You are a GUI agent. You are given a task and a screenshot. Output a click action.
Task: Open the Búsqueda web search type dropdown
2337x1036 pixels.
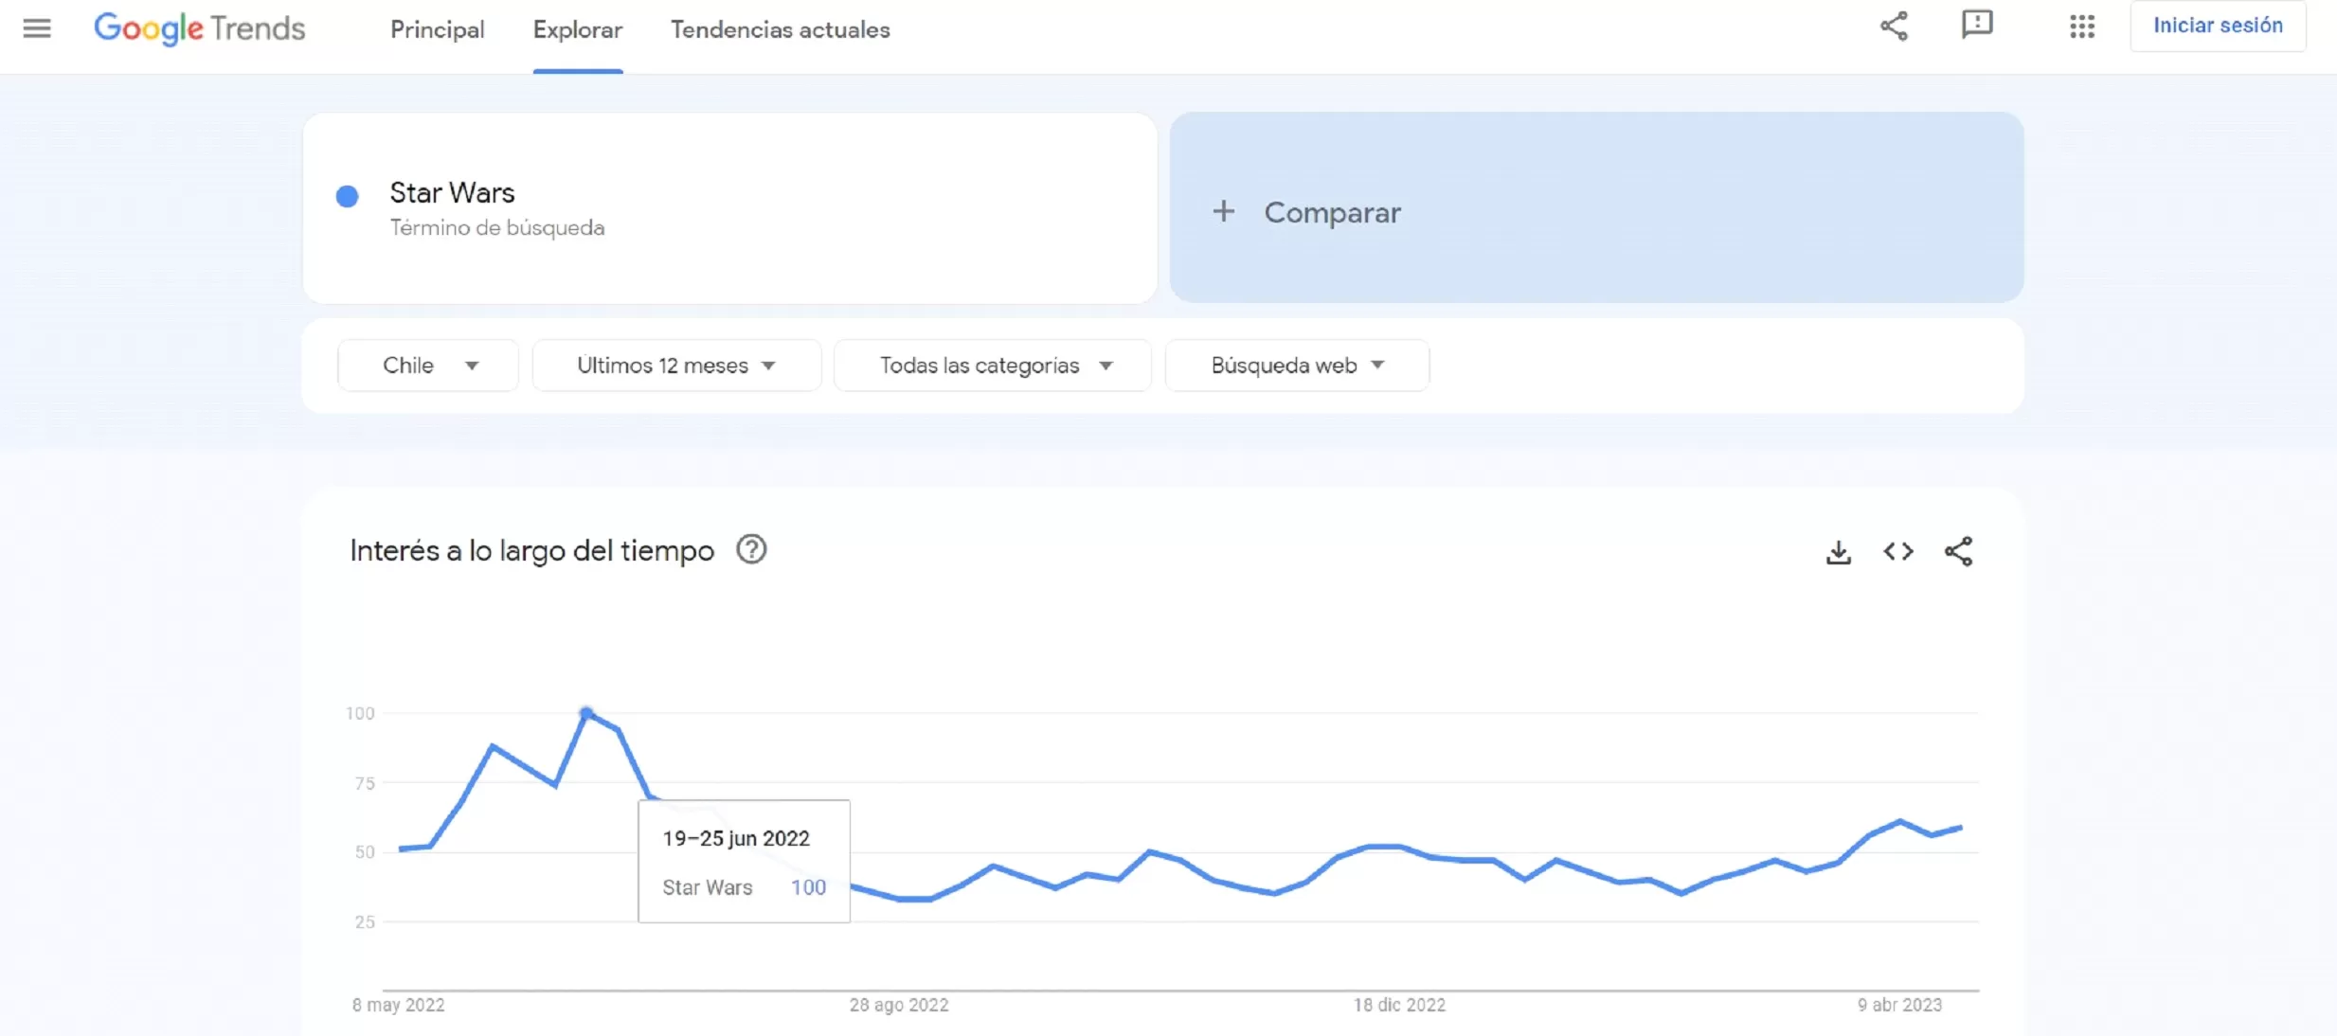click(1296, 366)
